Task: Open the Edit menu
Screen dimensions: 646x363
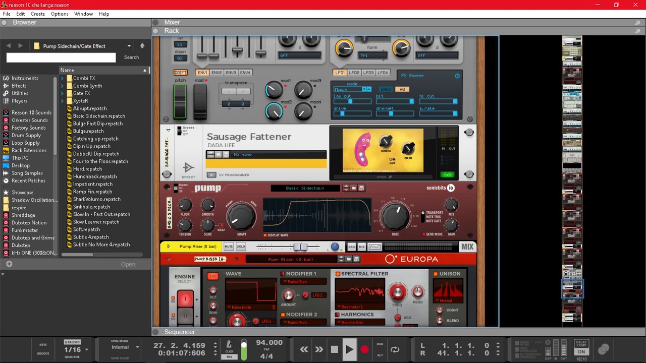Action: [x=21, y=14]
